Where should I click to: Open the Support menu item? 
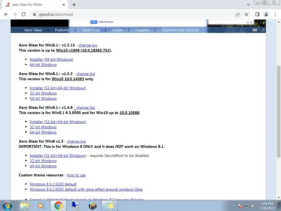[x=142, y=30]
